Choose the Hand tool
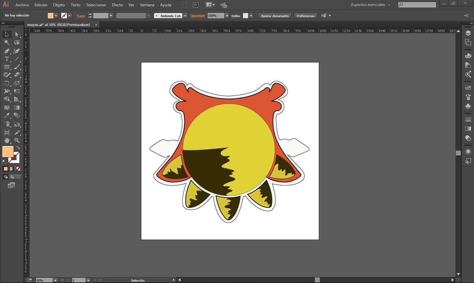Viewport: 474px width, 283px height. 7,140
